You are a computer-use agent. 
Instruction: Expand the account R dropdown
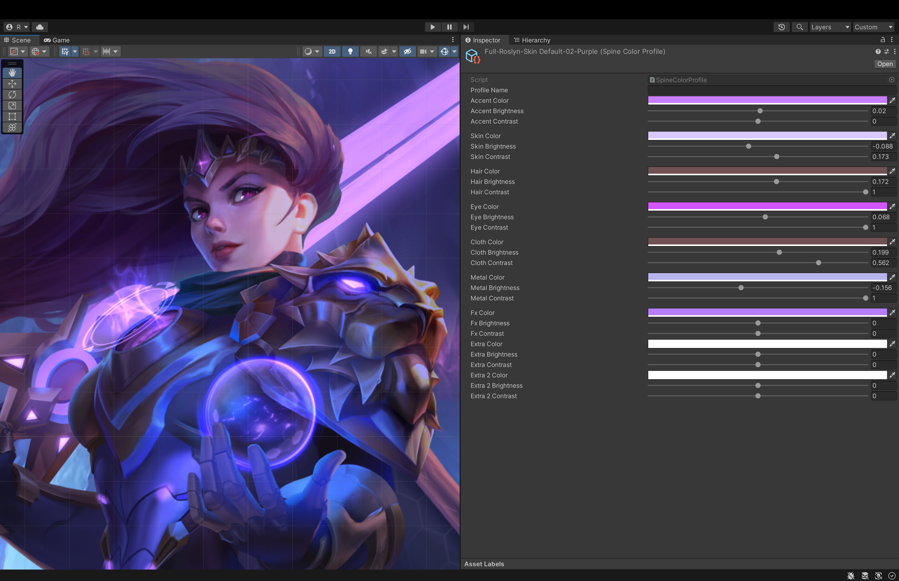click(17, 27)
